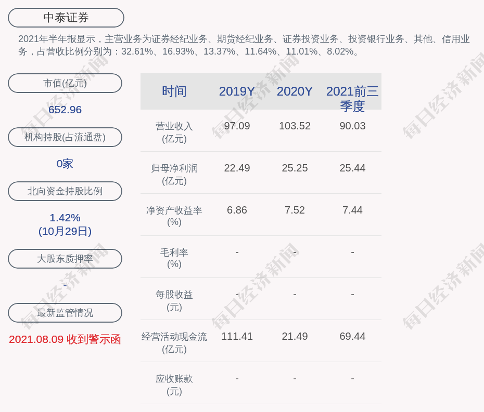Select the 2021前三季度 column header
Image resolution: width=484 pixels, height=412 pixels.
pos(352,98)
